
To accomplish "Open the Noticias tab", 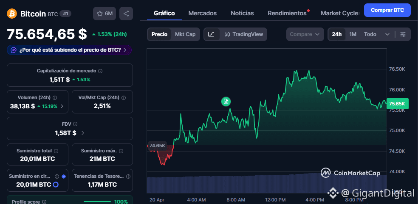I will [242, 13].
